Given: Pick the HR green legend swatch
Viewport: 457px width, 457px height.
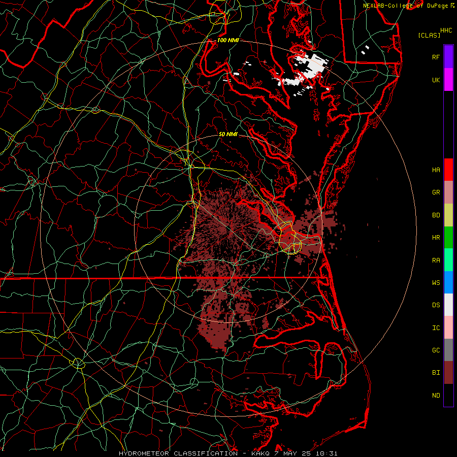Looking at the screenshot, I should point(448,238).
